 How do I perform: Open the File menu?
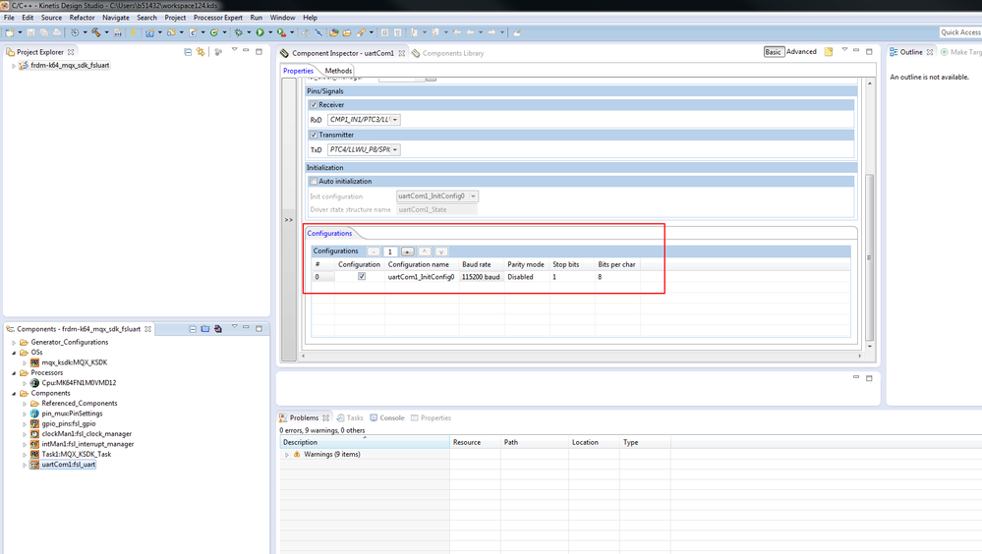pos(9,18)
